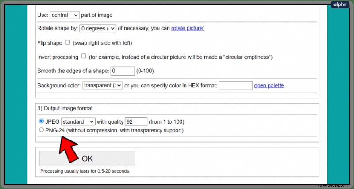Open the 'open palette' link
This screenshot has height=189, width=354.
(x=269, y=86)
